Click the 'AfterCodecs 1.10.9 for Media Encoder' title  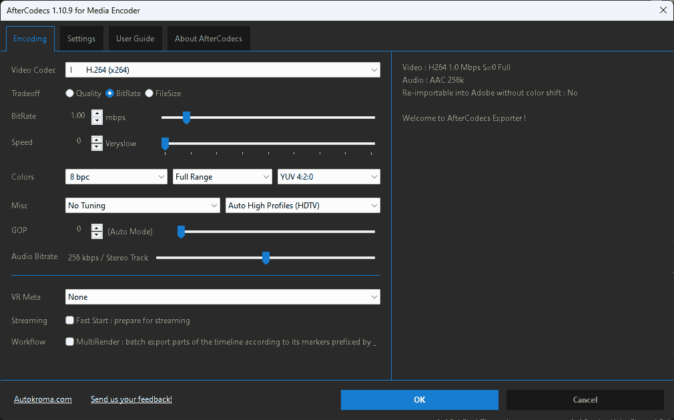click(73, 10)
